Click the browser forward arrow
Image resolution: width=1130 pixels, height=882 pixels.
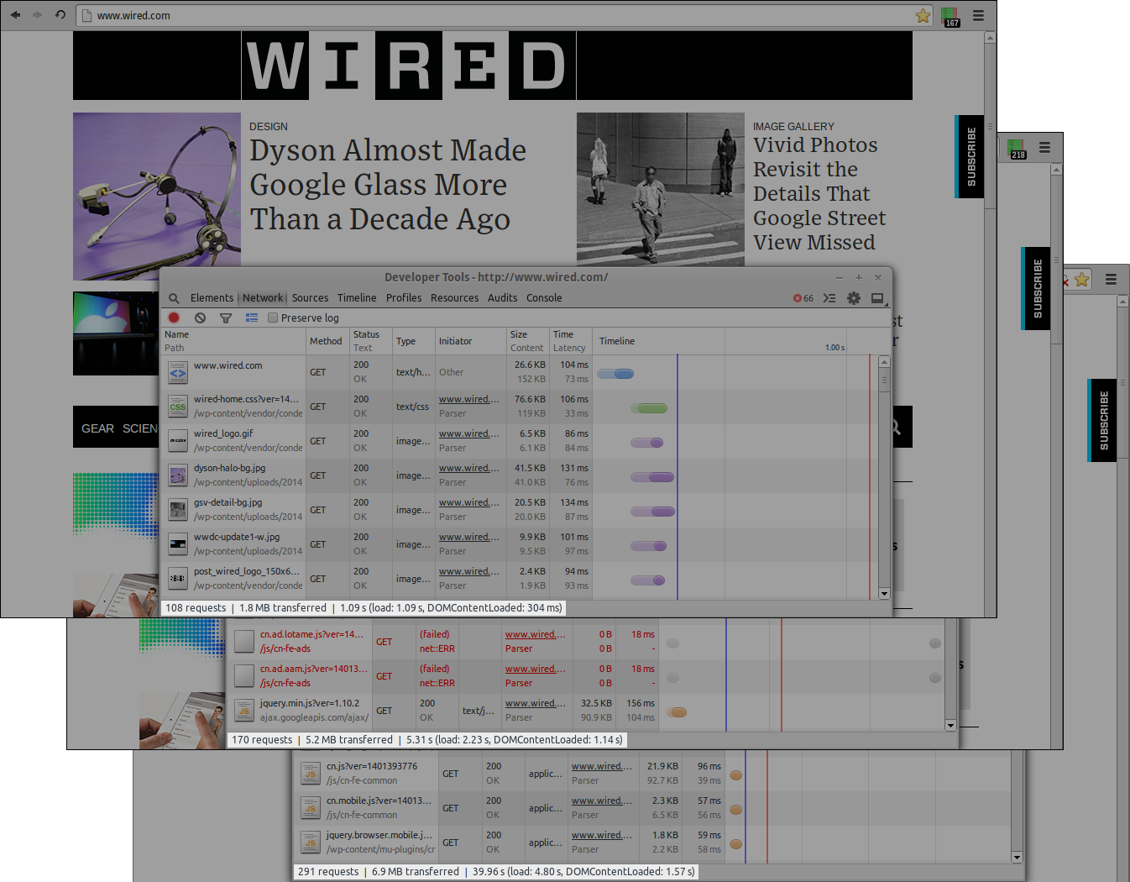coord(37,15)
